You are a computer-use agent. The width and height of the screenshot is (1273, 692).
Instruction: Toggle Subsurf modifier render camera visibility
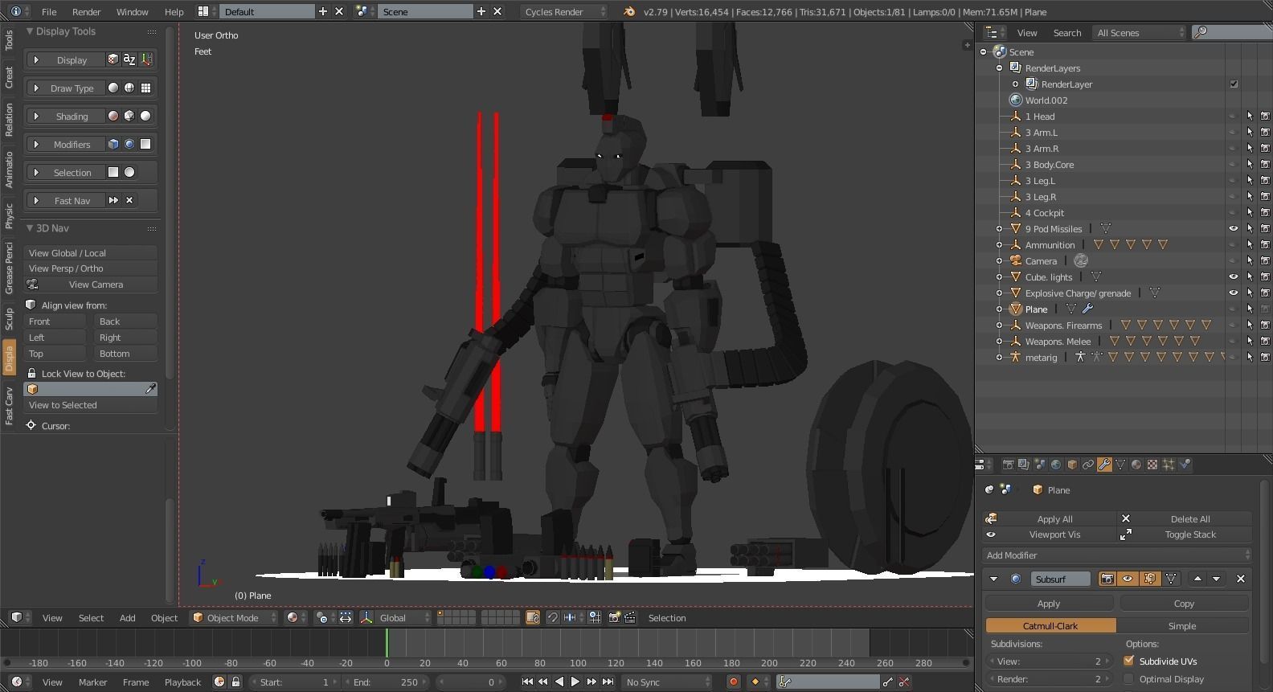click(1107, 579)
